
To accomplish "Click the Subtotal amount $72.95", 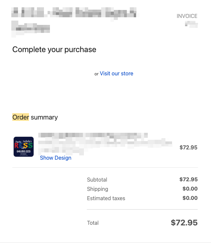I will 188,180.
